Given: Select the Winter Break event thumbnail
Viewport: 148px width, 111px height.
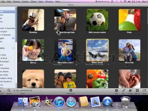Looking at the screenshot, I should (97, 50).
